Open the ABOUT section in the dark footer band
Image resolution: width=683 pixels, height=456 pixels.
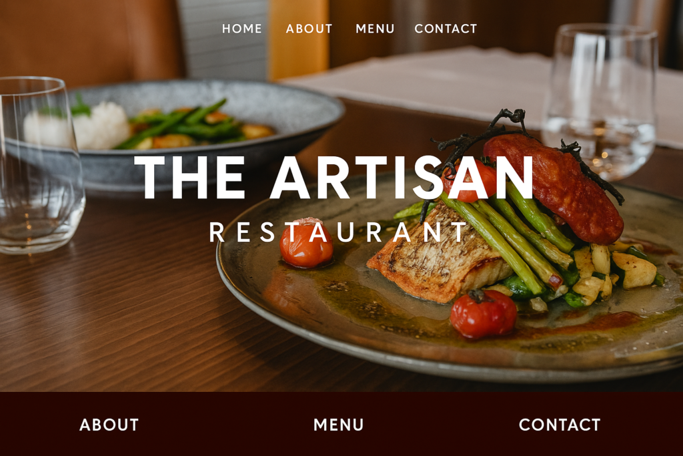tap(109, 425)
